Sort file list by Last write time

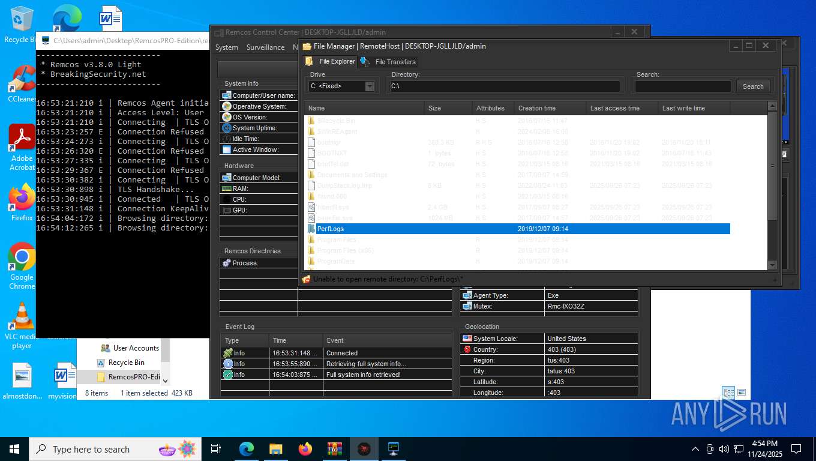(x=694, y=108)
